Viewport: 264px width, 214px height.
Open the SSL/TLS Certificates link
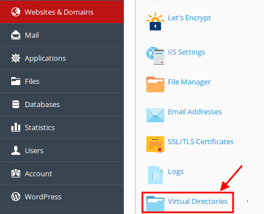coord(200,142)
